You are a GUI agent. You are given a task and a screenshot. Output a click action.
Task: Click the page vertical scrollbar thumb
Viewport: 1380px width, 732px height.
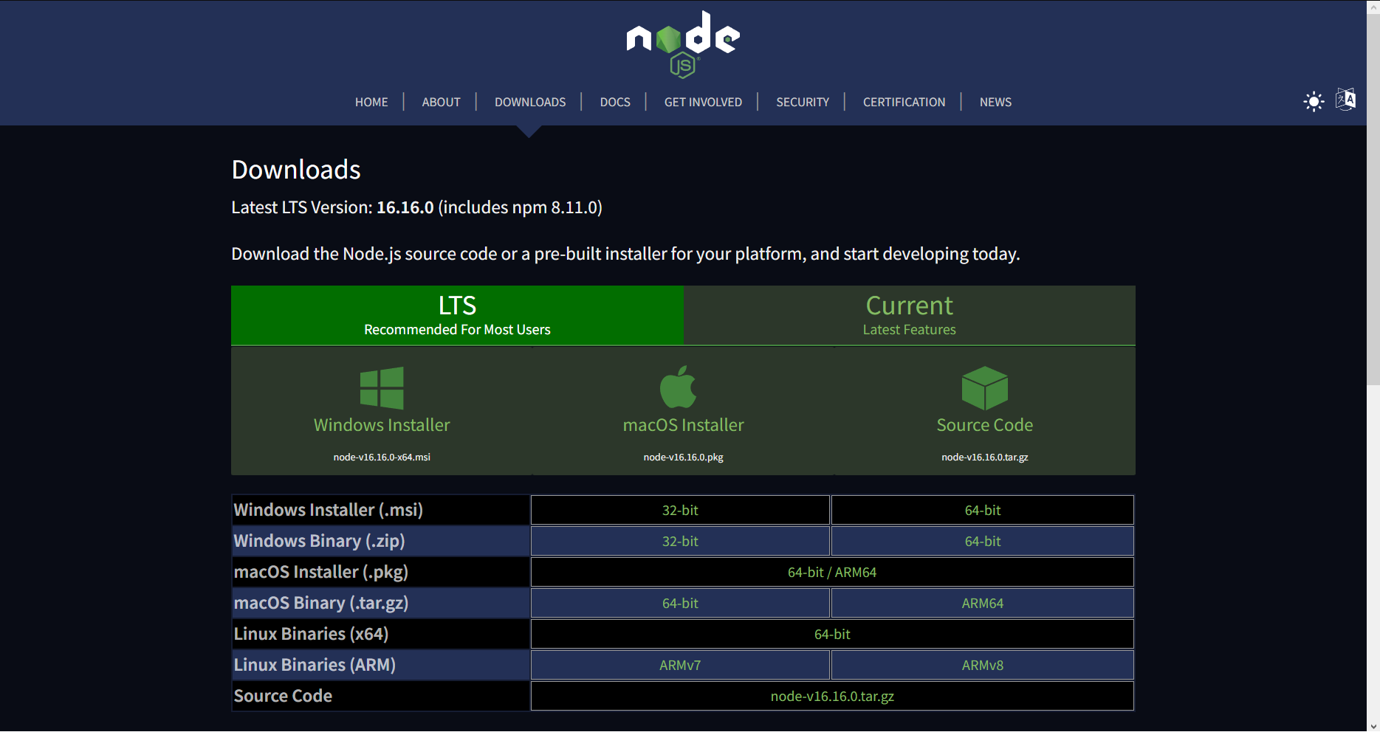click(x=1373, y=198)
